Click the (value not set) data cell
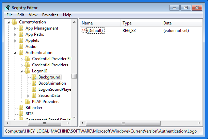 (176, 31)
